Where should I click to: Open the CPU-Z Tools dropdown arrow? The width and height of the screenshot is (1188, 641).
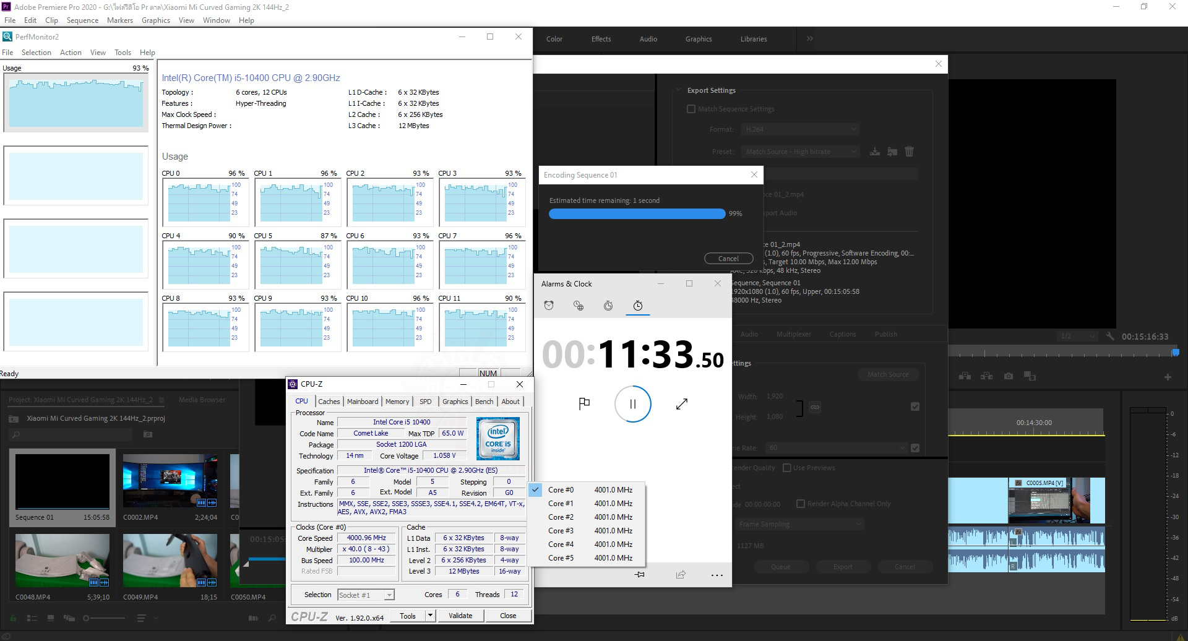point(431,616)
